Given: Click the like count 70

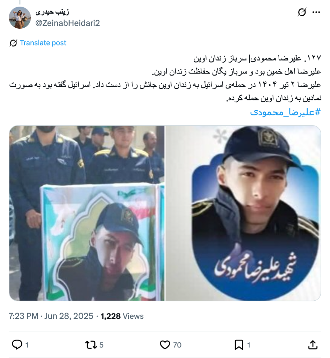Looking at the screenshot, I should point(177,345).
